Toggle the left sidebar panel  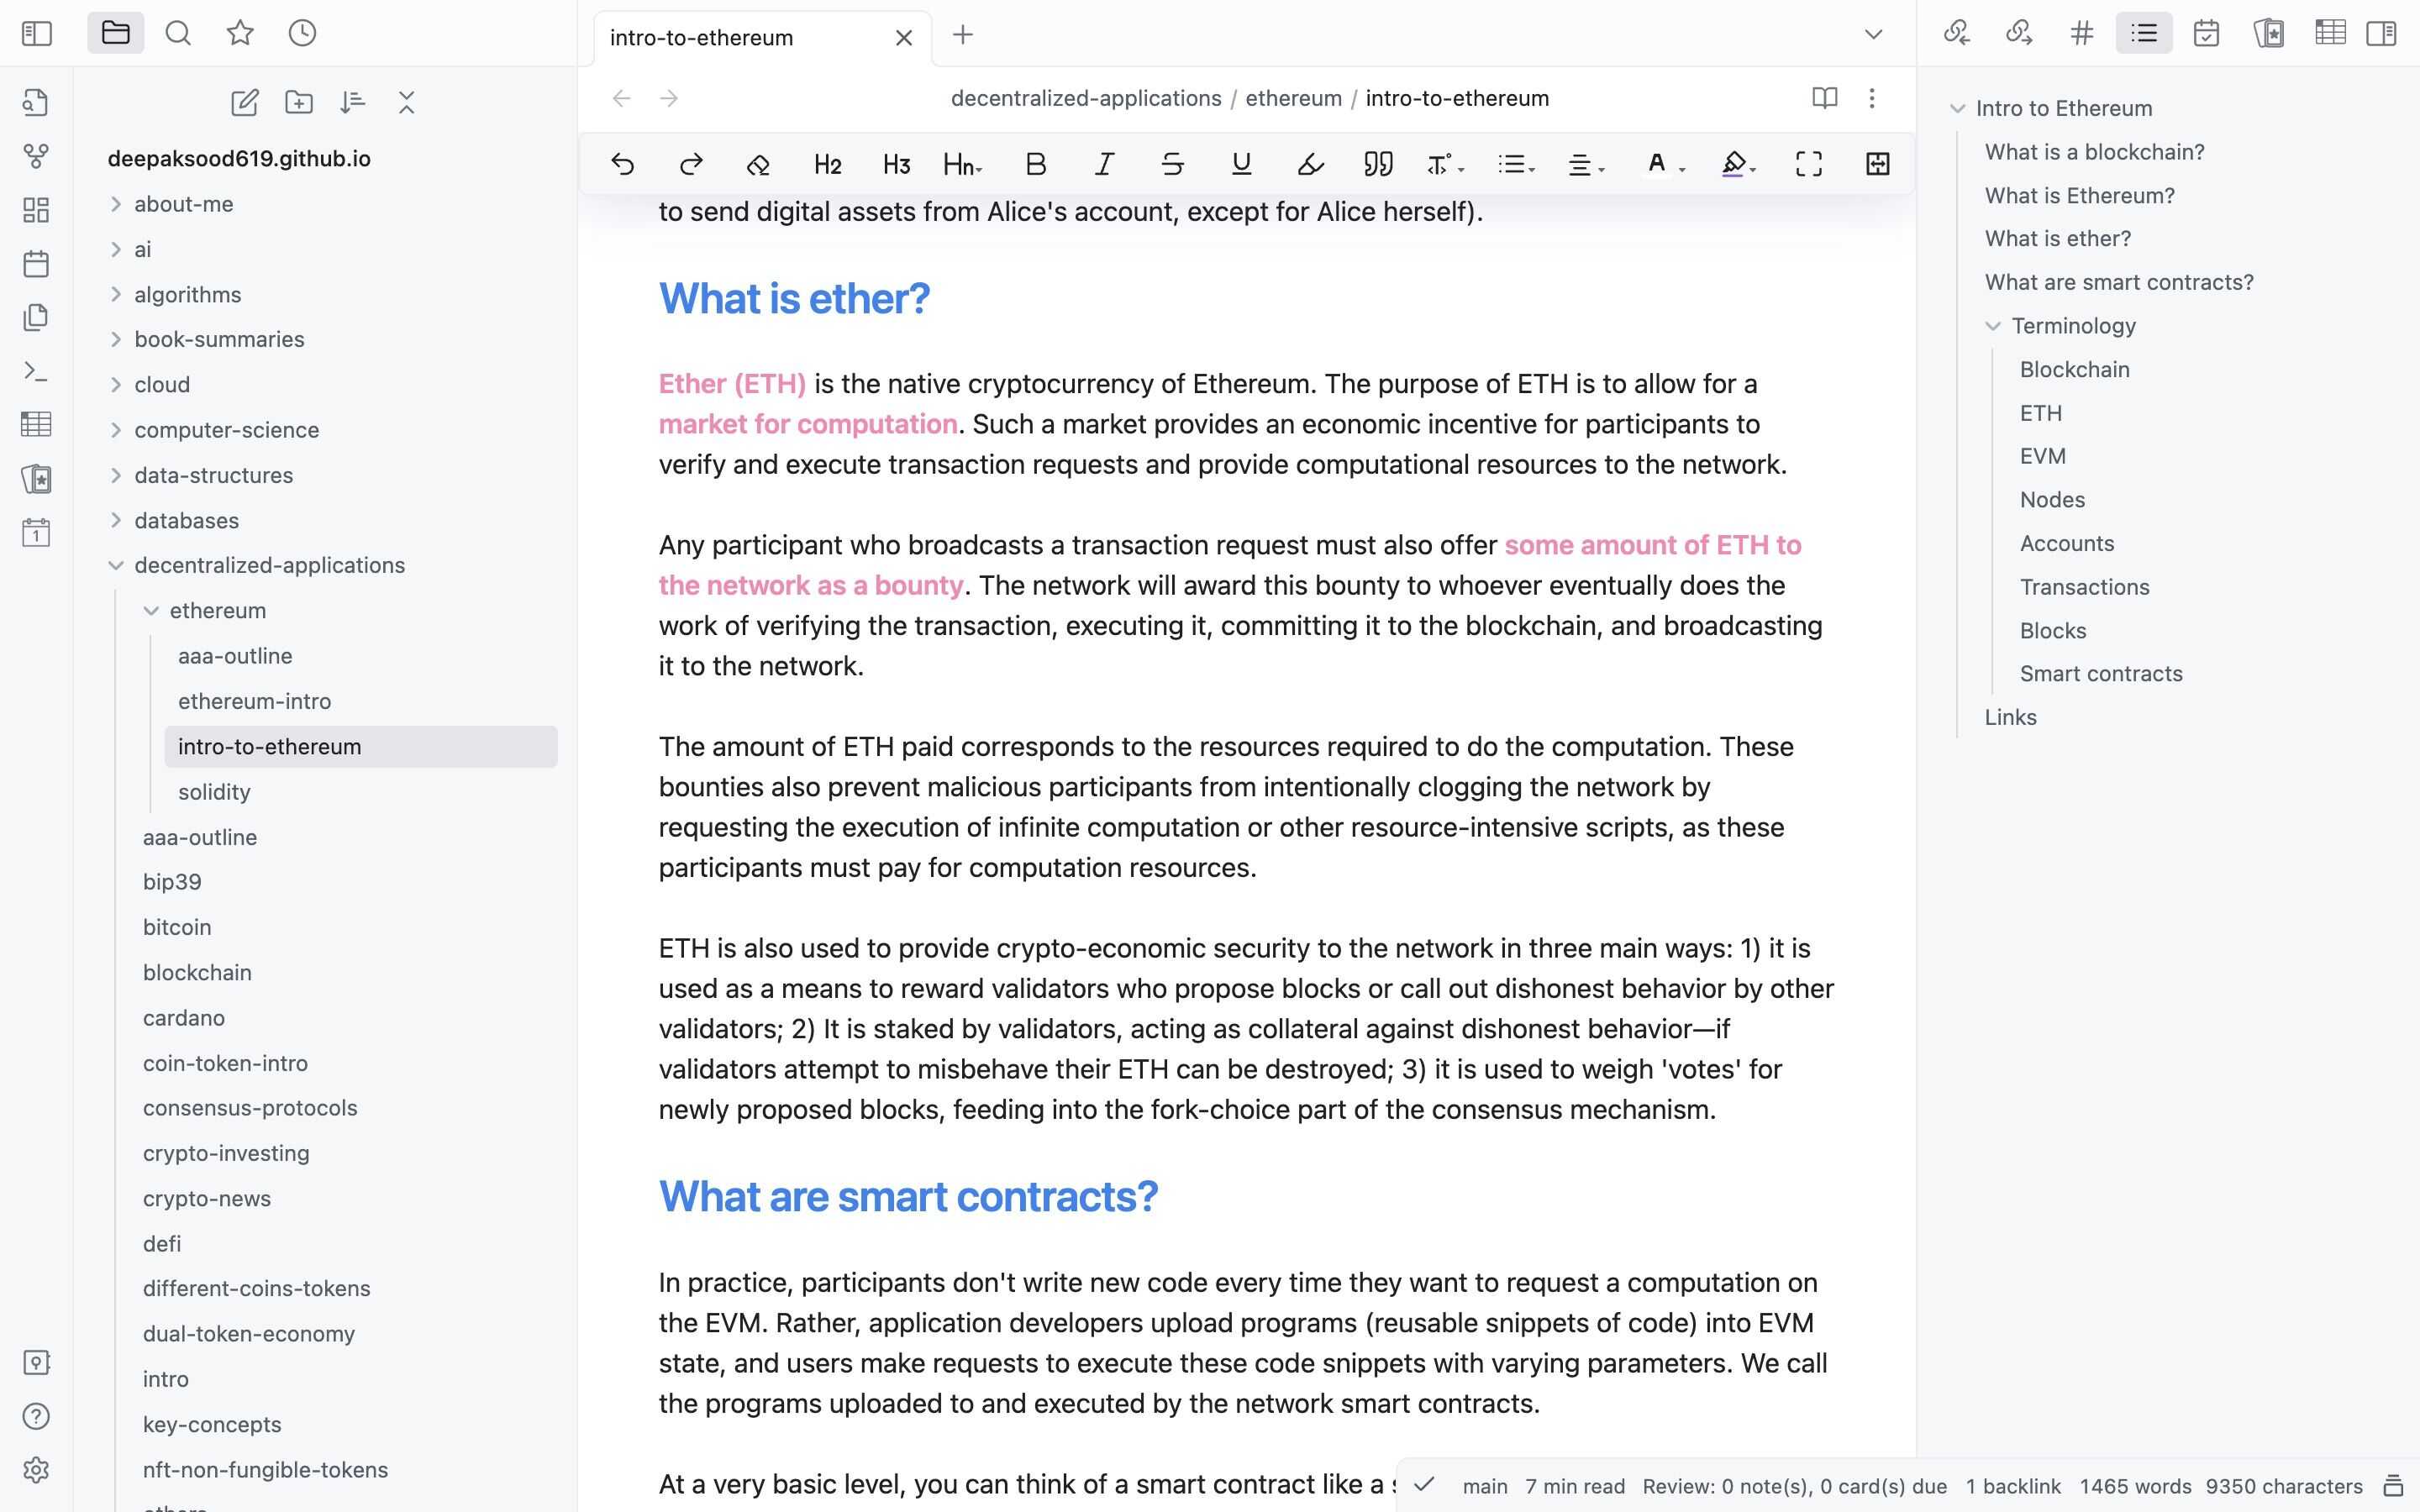[x=37, y=33]
